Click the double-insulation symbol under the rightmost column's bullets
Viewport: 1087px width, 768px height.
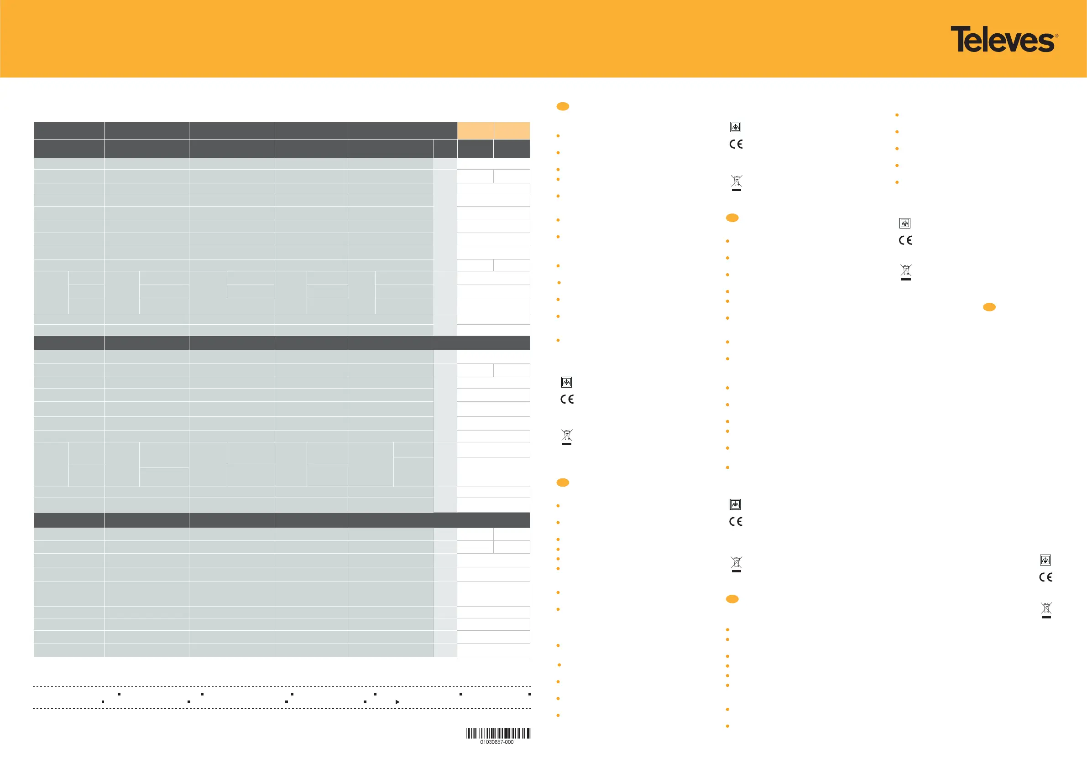[x=905, y=223]
